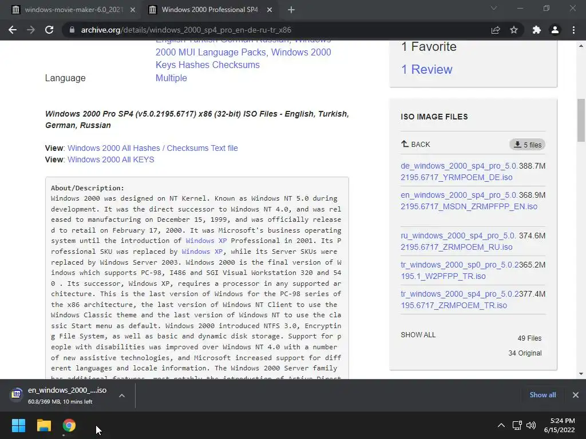
Task: Click SHOW ALL in the download panel
Action: 418,335
